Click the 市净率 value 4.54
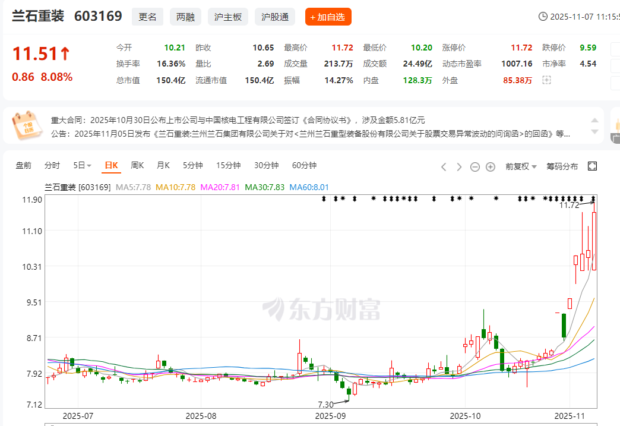Image resolution: width=620 pixels, height=426 pixels. [x=588, y=64]
